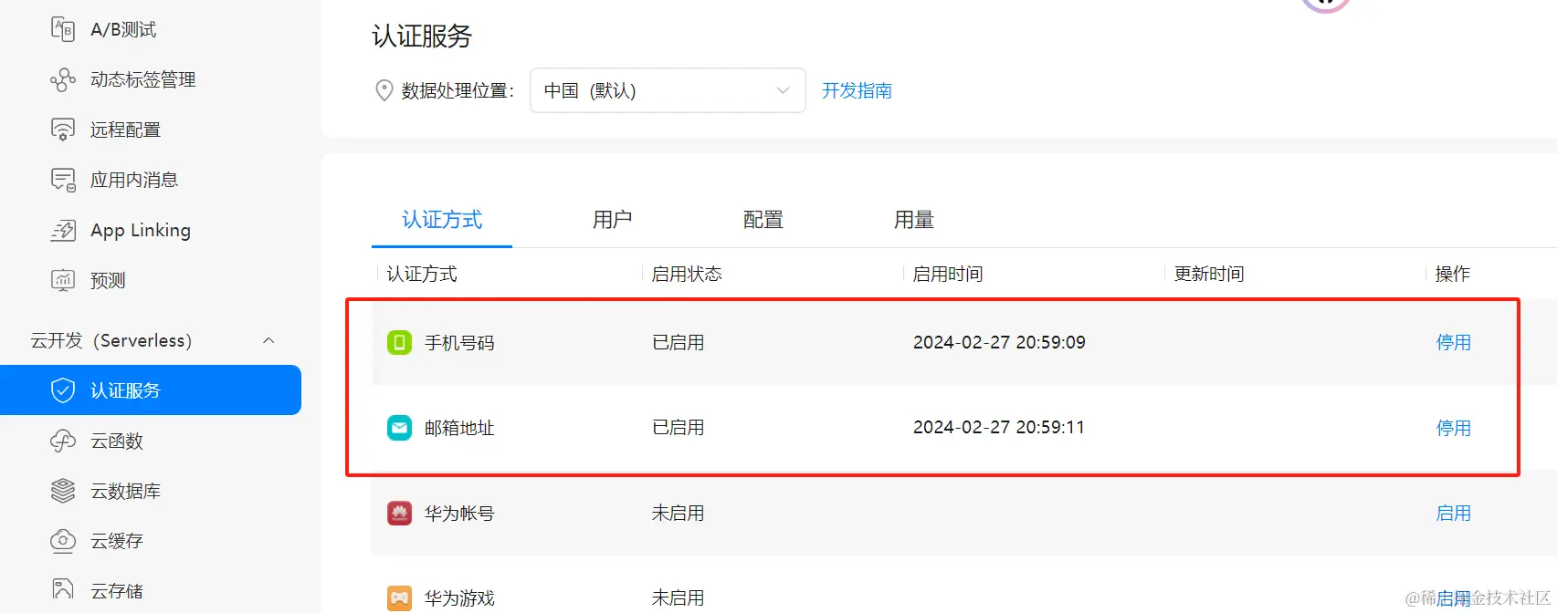Click the red 华为帐号 logo icon
Image resolution: width=1557 pixels, height=613 pixels.
click(399, 514)
